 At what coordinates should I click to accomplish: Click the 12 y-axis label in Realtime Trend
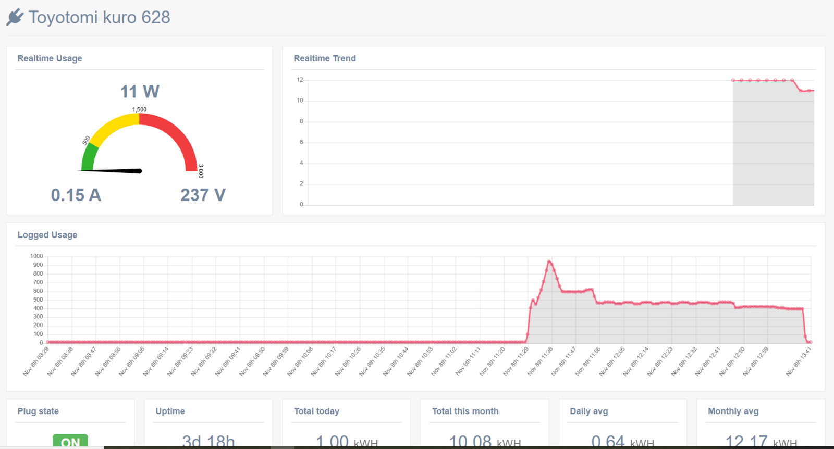click(300, 80)
